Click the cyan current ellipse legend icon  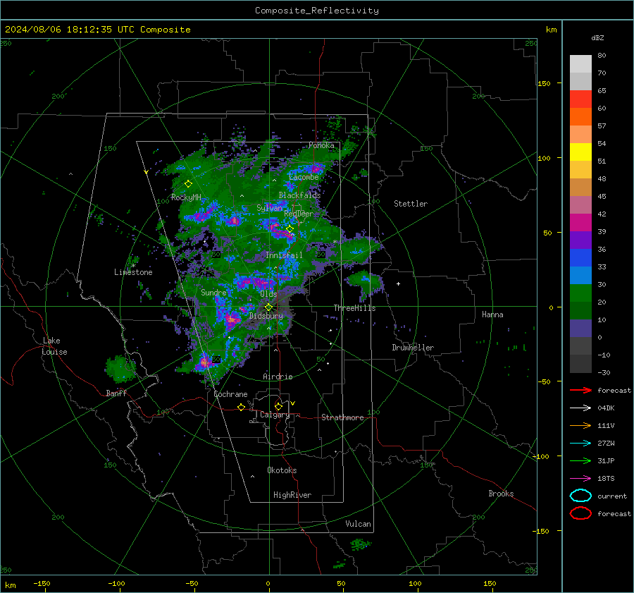coord(580,496)
